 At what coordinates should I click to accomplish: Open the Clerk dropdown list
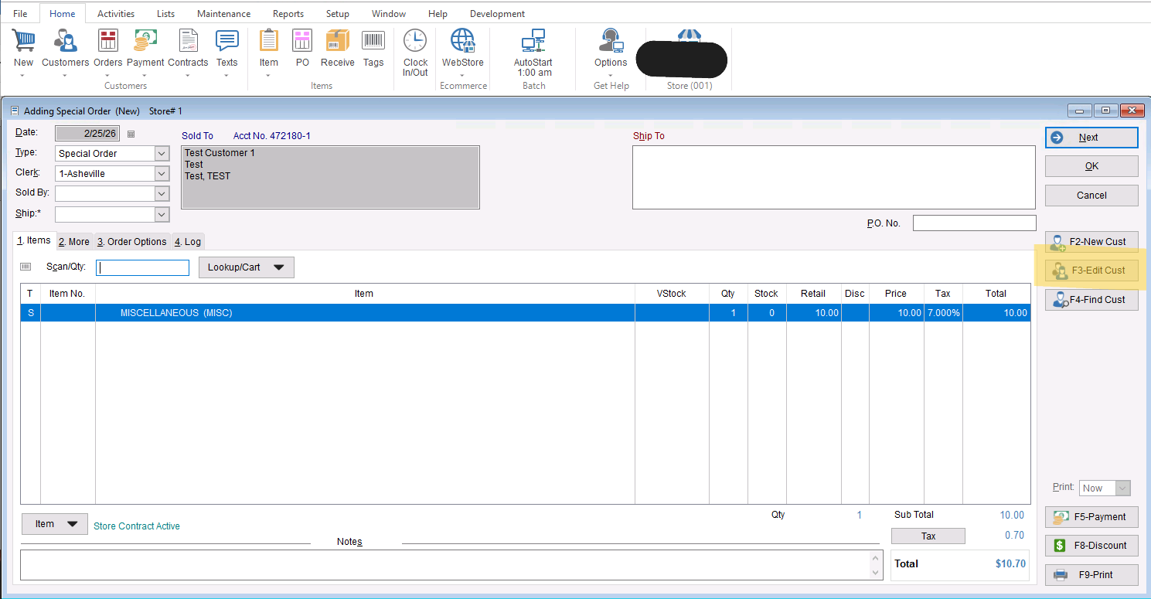click(162, 174)
